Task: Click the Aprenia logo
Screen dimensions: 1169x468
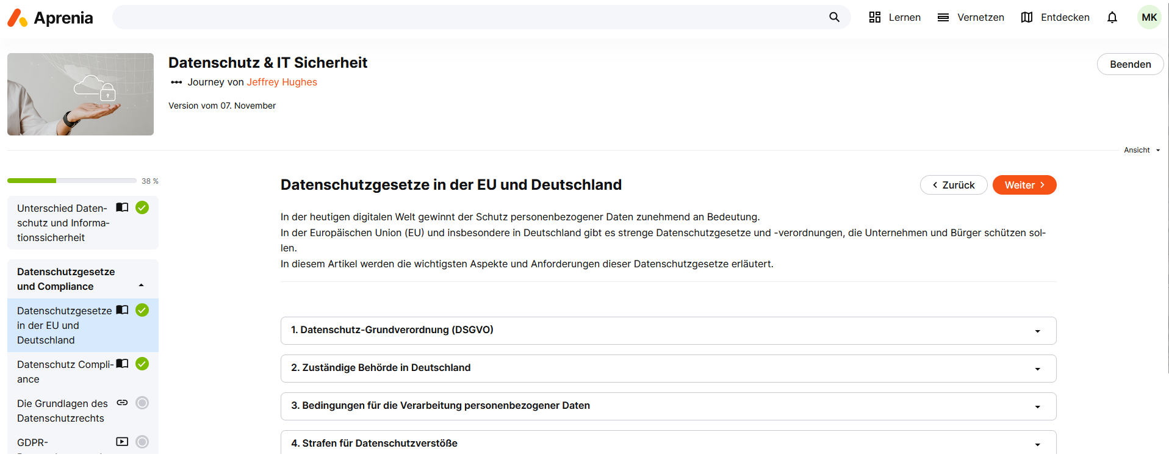Action: click(x=50, y=18)
